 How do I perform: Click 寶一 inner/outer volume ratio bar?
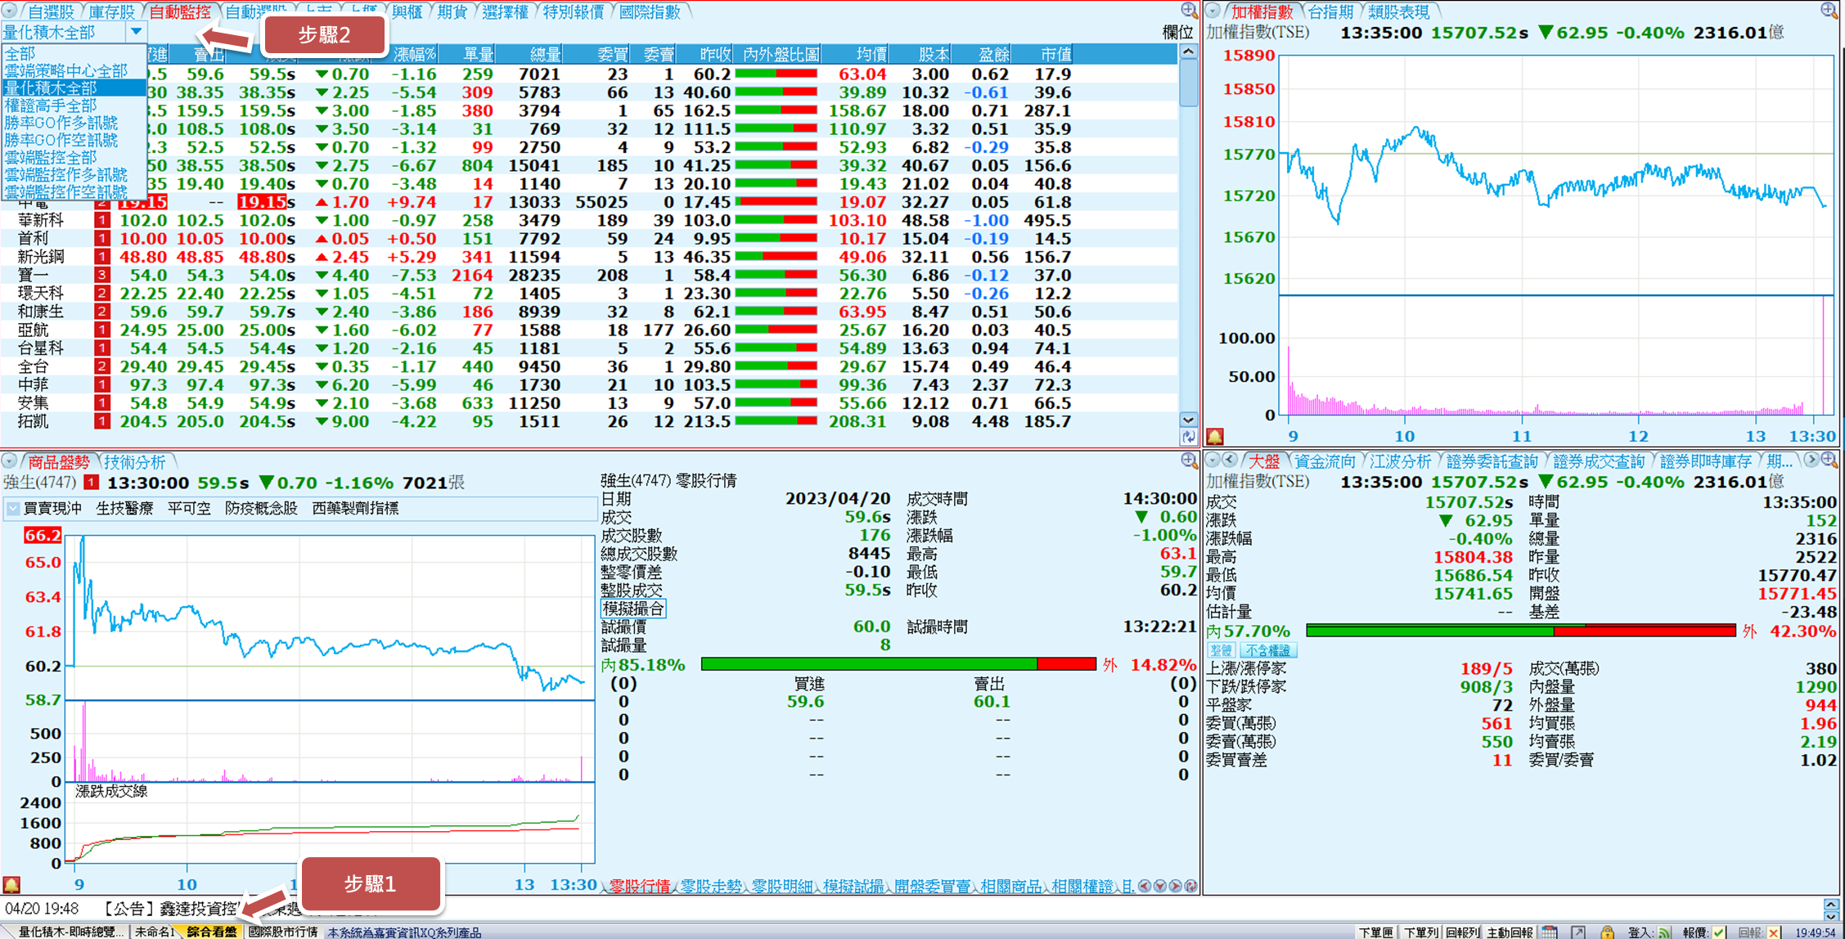(776, 276)
